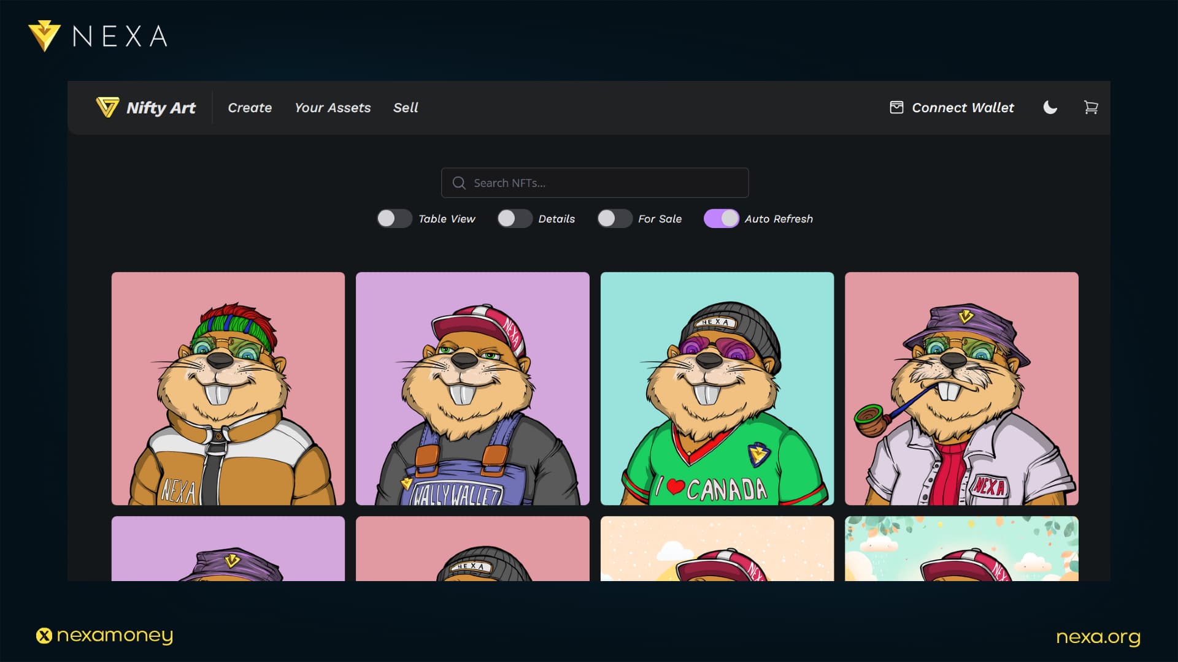Click the Nifty Art brand text
Screen dimensions: 1178x662
[x=161, y=108]
